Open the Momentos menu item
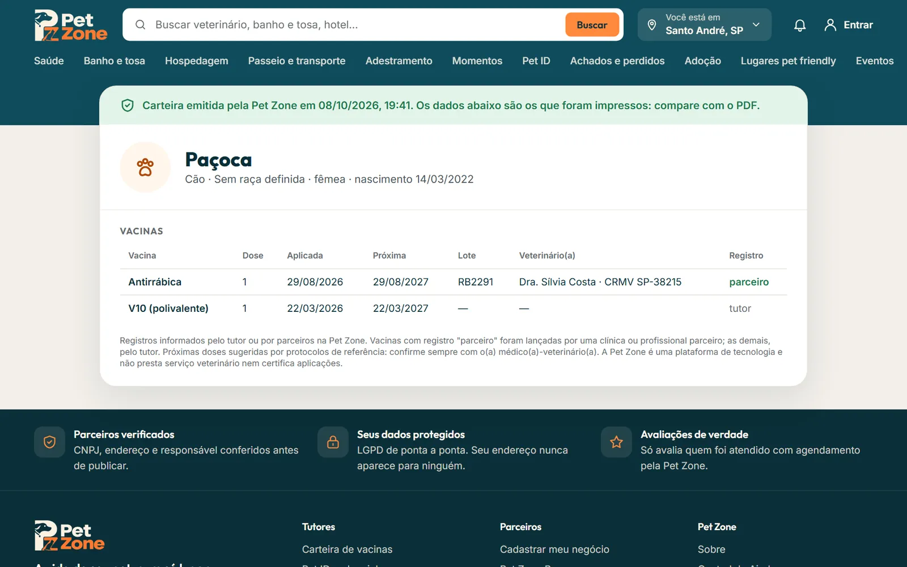The height and width of the screenshot is (567, 907). 477,61
